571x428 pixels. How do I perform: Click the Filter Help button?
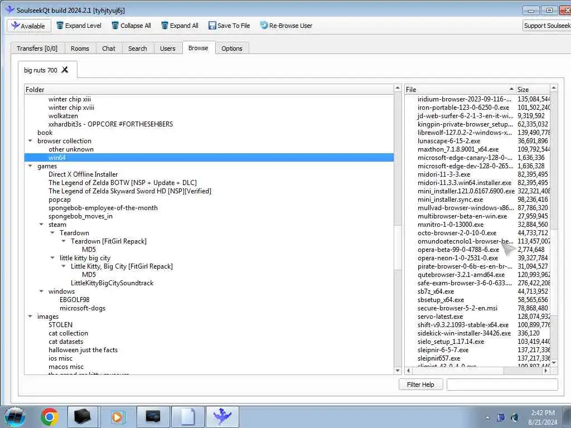[x=420, y=385]
